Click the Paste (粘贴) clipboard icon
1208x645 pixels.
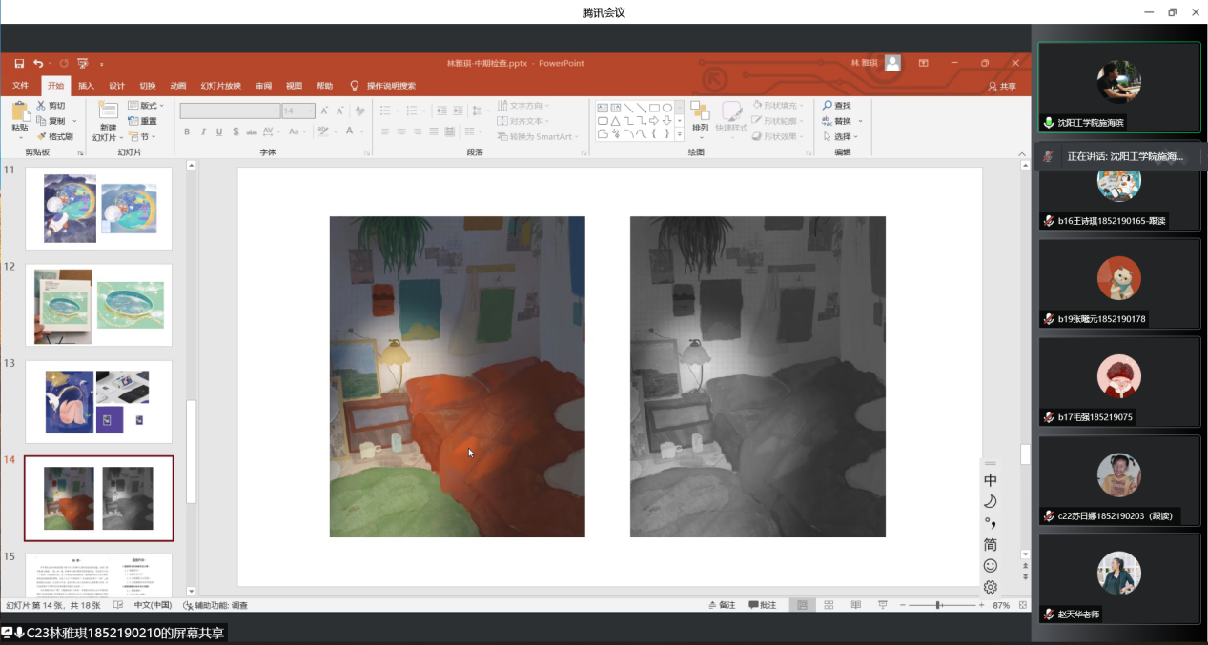(20, 113)
